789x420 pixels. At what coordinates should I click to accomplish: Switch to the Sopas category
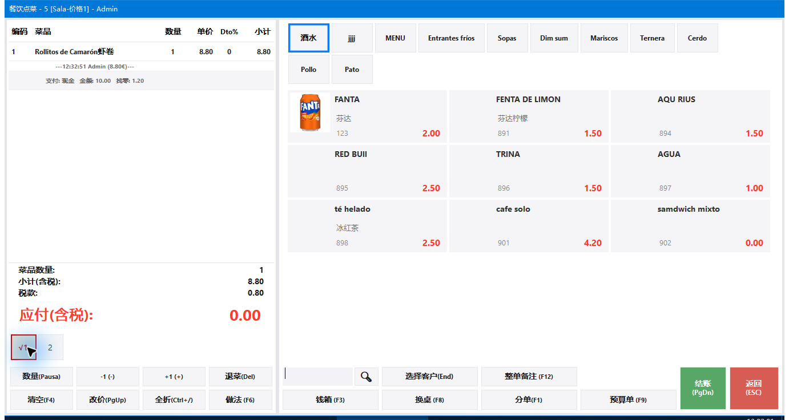[x=507, y=38]
